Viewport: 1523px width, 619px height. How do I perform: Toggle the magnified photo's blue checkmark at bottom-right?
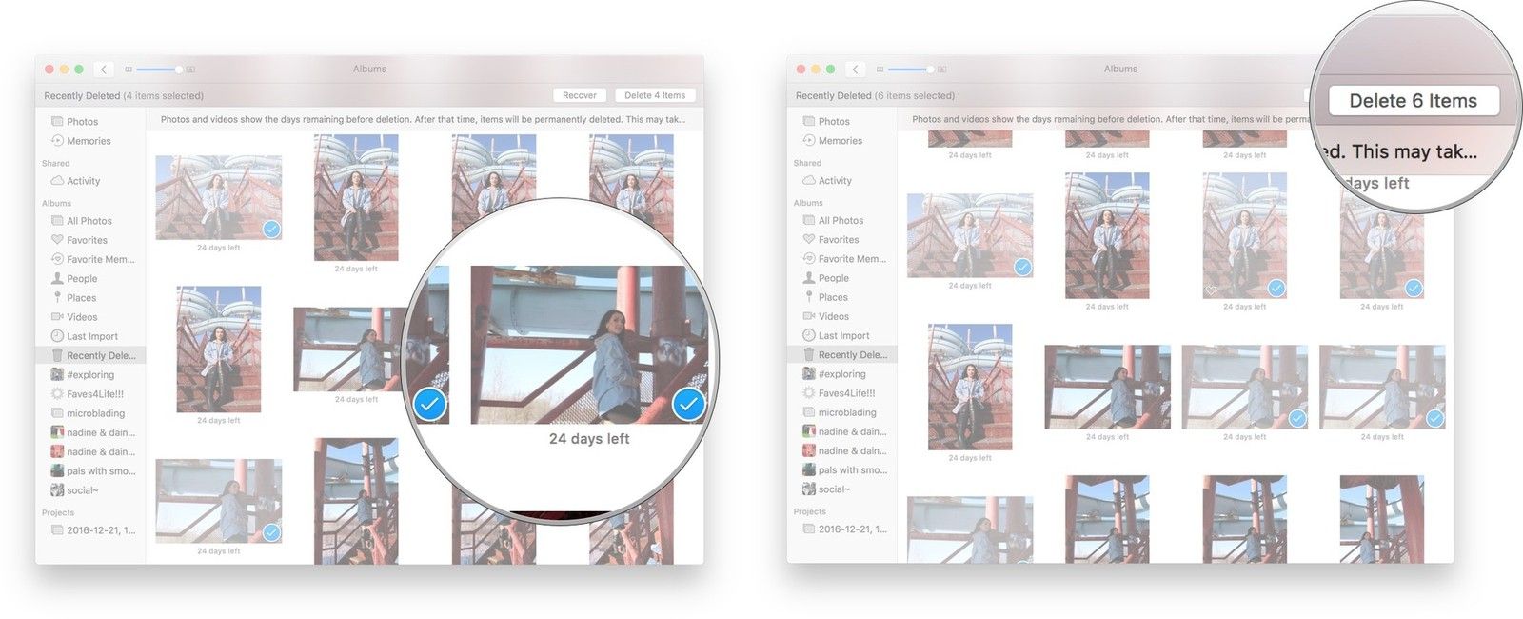point(688,405)
